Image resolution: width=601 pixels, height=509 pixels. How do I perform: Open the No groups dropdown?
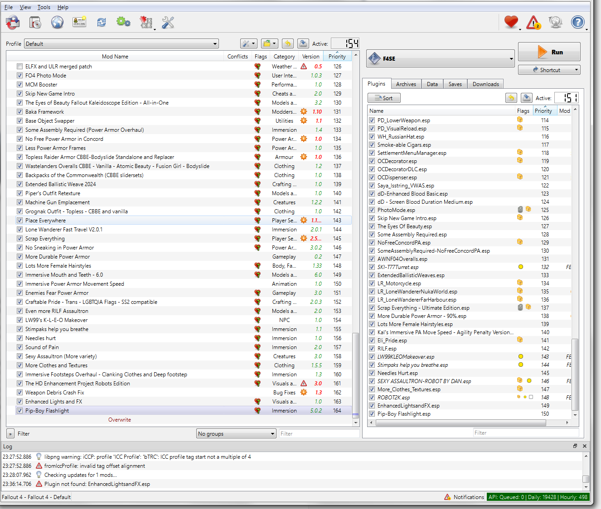(236, 434)
